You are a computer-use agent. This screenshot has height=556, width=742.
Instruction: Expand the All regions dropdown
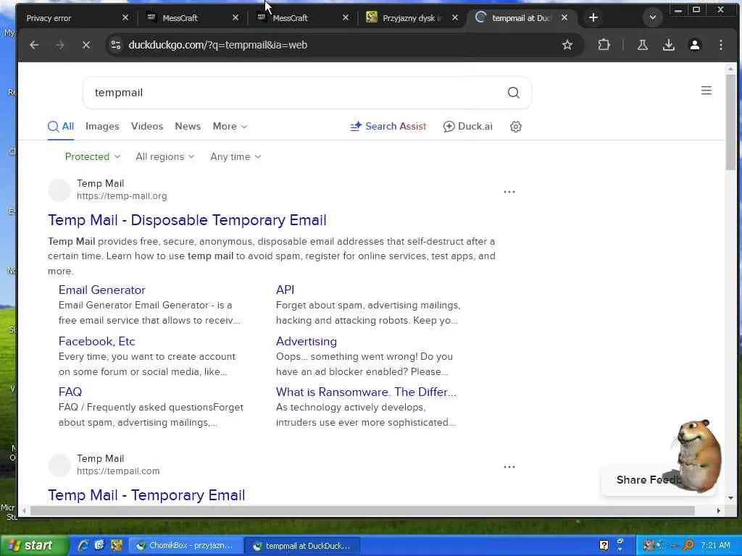164,156
